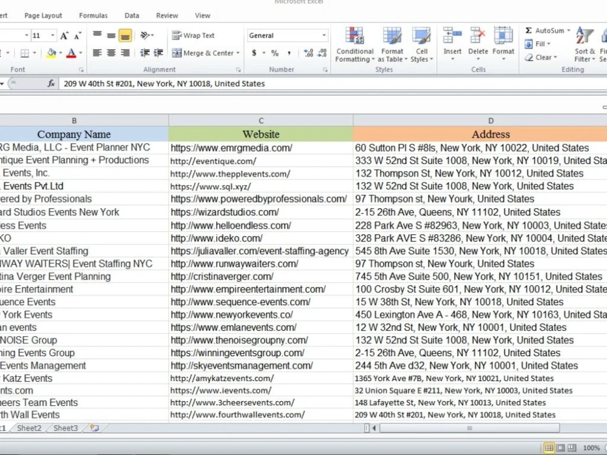Click Insert Function fx button
The width and height of the screenshot is (607, 455).
tap(51, 83)
